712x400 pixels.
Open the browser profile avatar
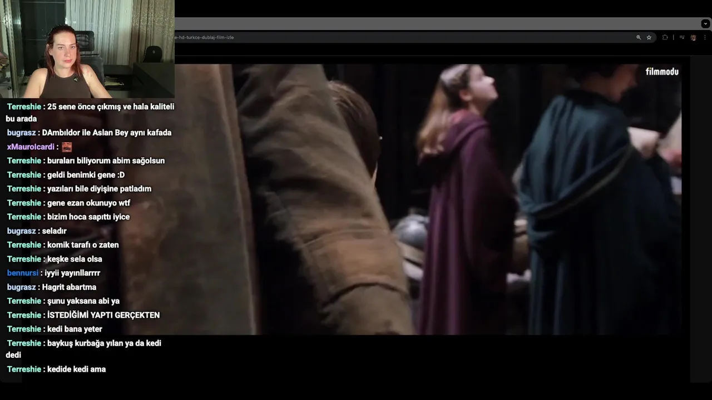click(x=694, y=37)
